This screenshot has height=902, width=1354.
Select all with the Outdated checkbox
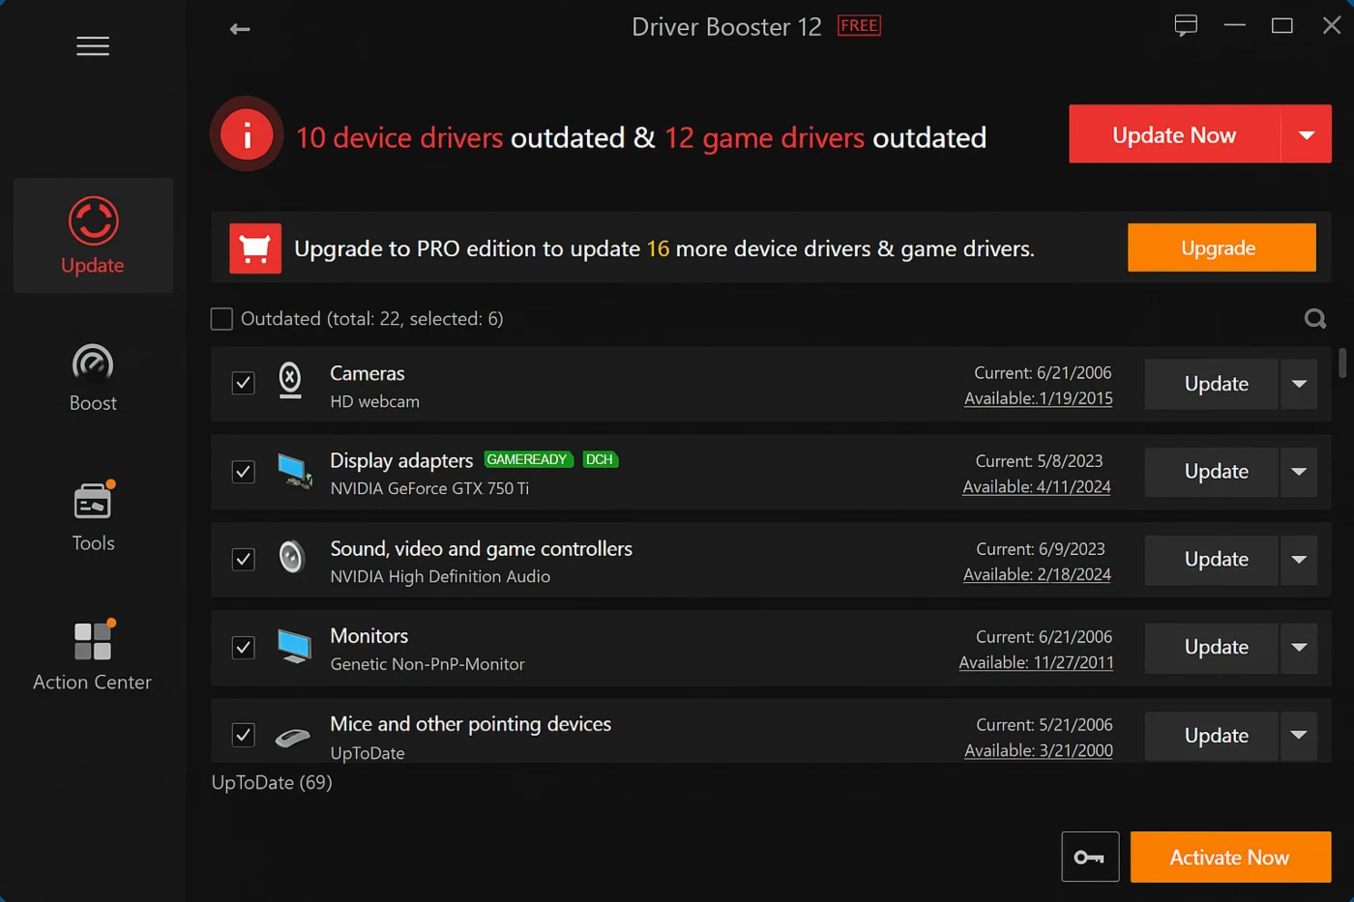pos(222,319)
